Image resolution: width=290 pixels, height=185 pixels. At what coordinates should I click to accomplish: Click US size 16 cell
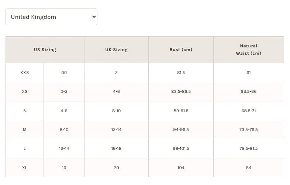click(64, 168)
